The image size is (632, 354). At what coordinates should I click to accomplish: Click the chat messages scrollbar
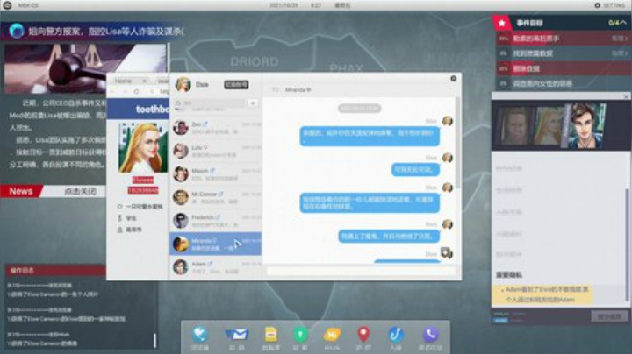[x=458, y=142]
